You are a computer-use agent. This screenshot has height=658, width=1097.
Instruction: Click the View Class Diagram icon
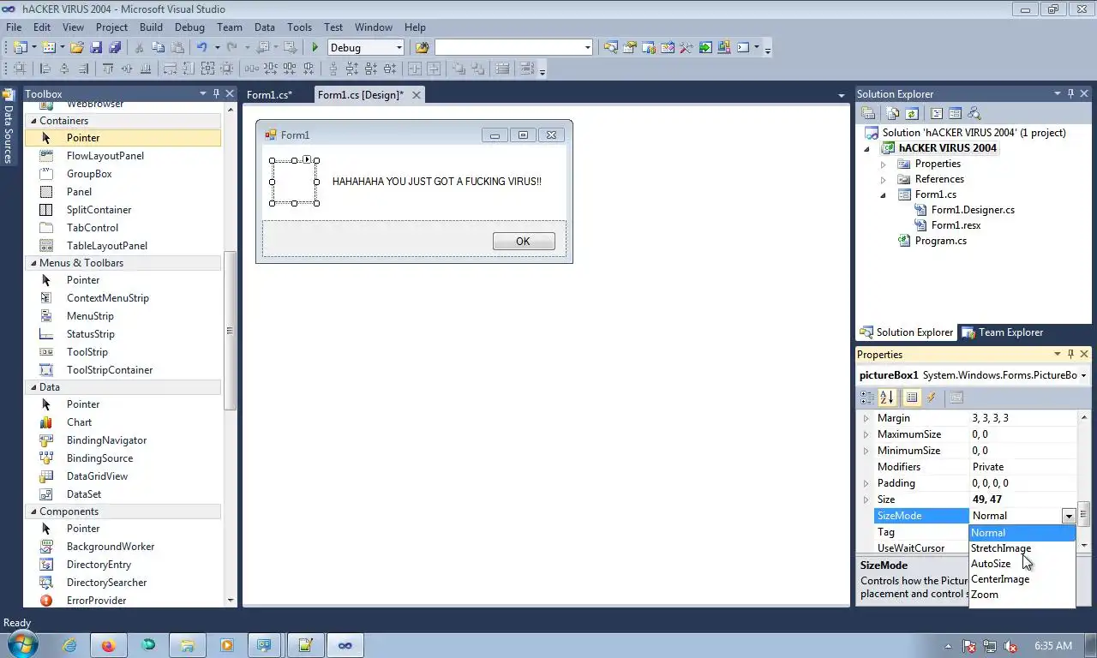click(974, 113)
